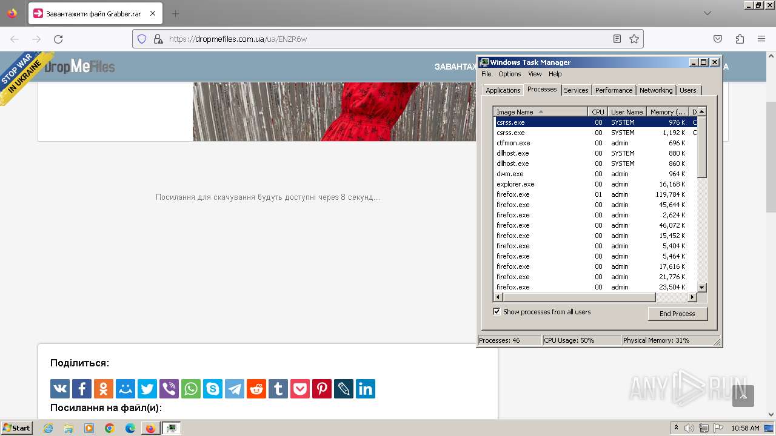
Task: Sort processes by Image Name column
Action: coord(540,112)
